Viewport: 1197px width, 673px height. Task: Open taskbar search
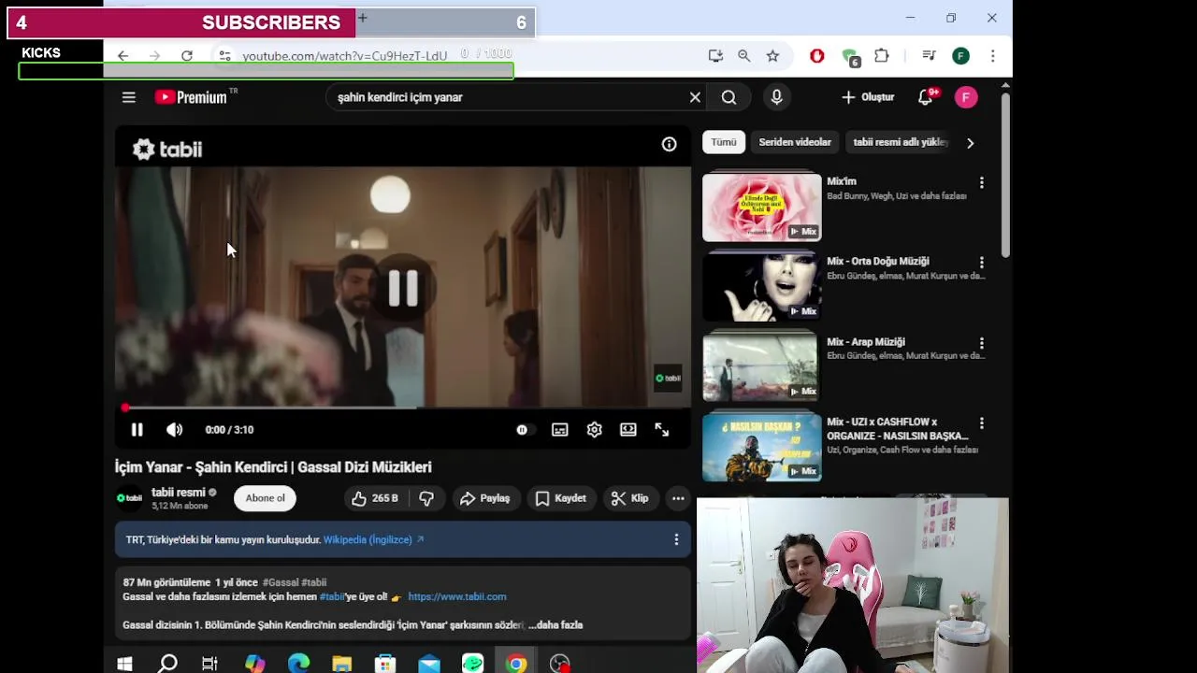tap(168, 664)
